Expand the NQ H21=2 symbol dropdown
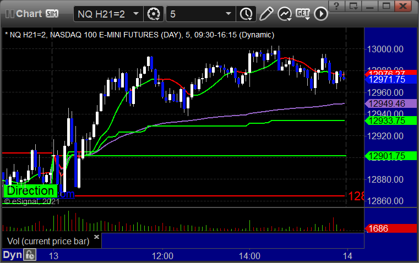Viewport: 419px width, 263px height. tap(136, 14)
